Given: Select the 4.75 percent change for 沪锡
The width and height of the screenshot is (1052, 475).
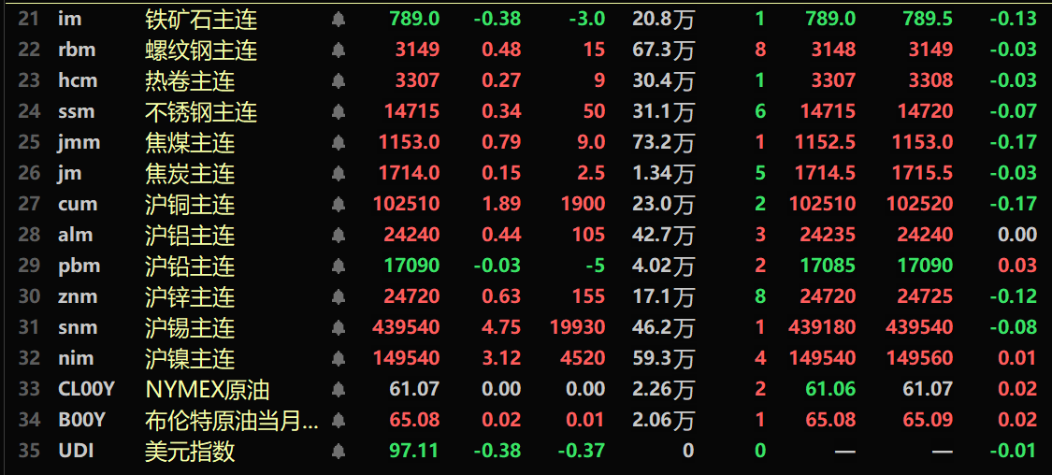Looking at the screenshot, I should point(502,328).
